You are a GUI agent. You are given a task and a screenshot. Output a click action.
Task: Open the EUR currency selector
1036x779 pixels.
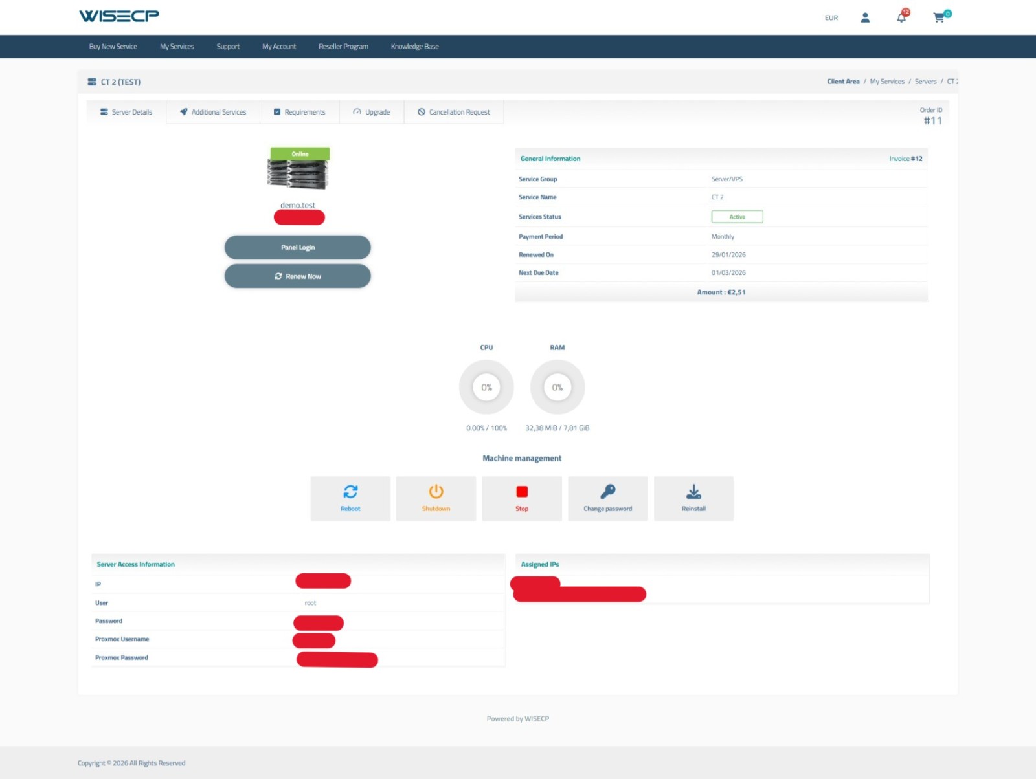tap(831, 18)
